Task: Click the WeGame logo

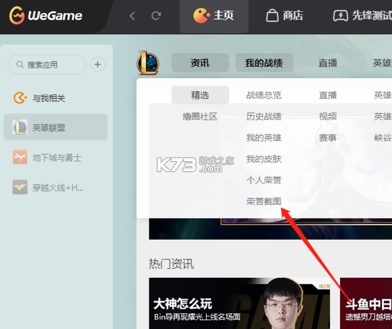Action: [46, 16]
